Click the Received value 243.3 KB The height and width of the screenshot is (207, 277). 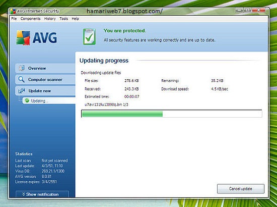[131, 89]
